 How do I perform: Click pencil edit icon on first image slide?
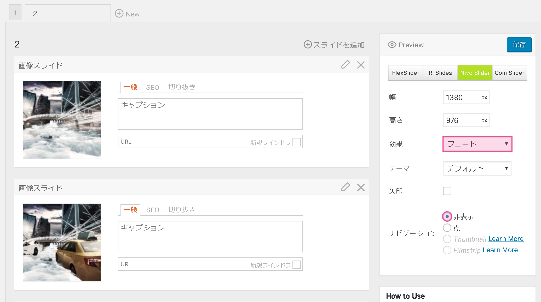pos(345,64)
